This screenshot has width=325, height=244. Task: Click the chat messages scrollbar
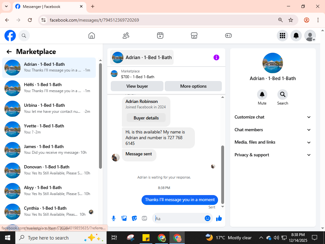point(222,174)
